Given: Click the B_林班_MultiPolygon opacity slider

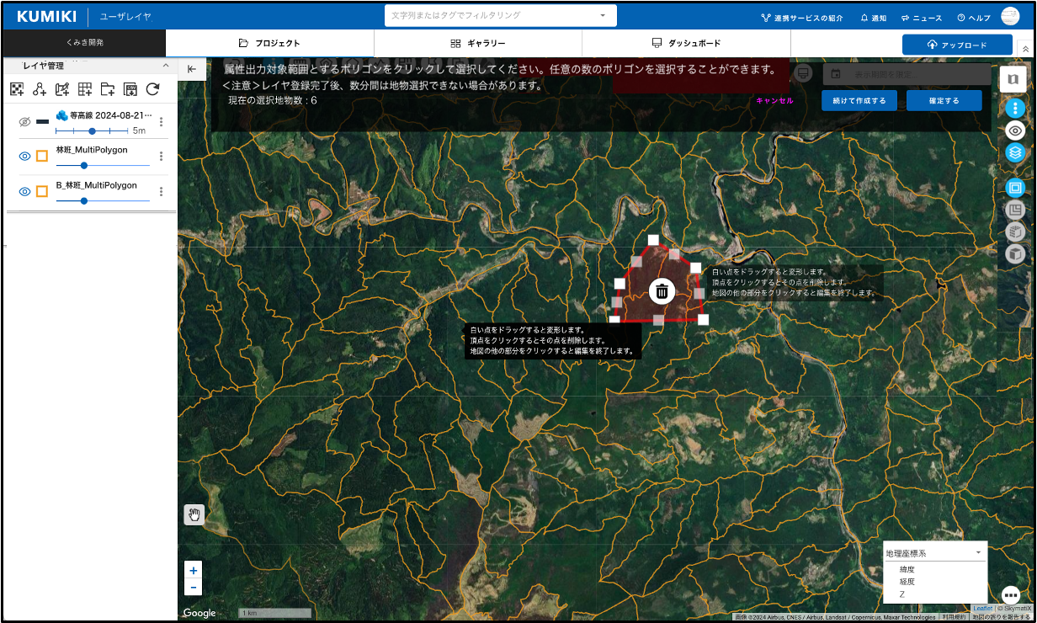Looking at the screenshot, I should coord(102,201).
